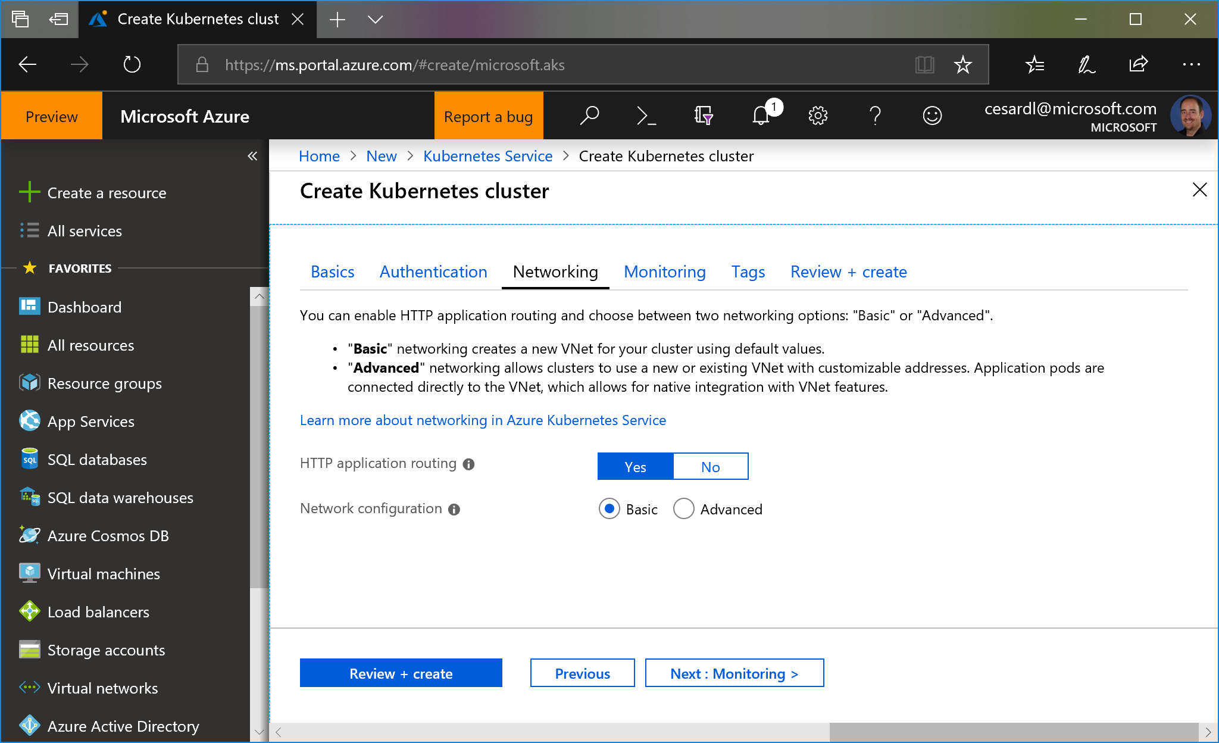Close the Create Kubernetes cluster blade
1219x743 pixels.
pos(1199,190)
